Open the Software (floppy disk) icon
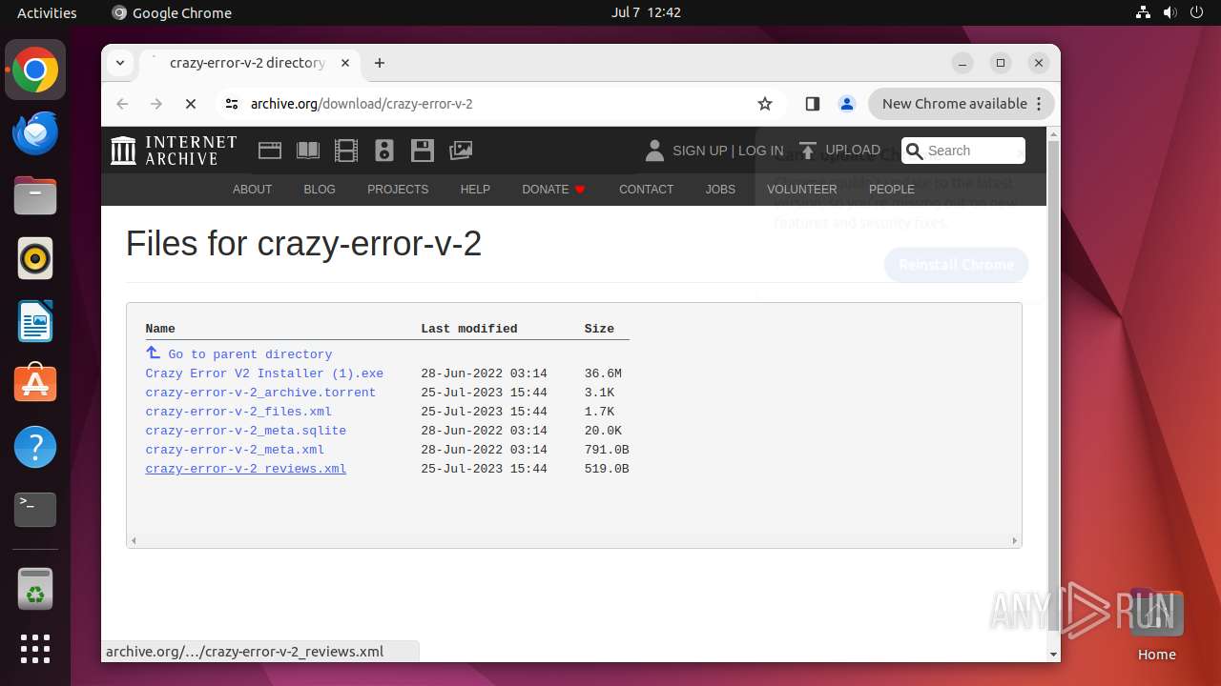This screenshot has width=1221, height=686. (x=423, y=150)
